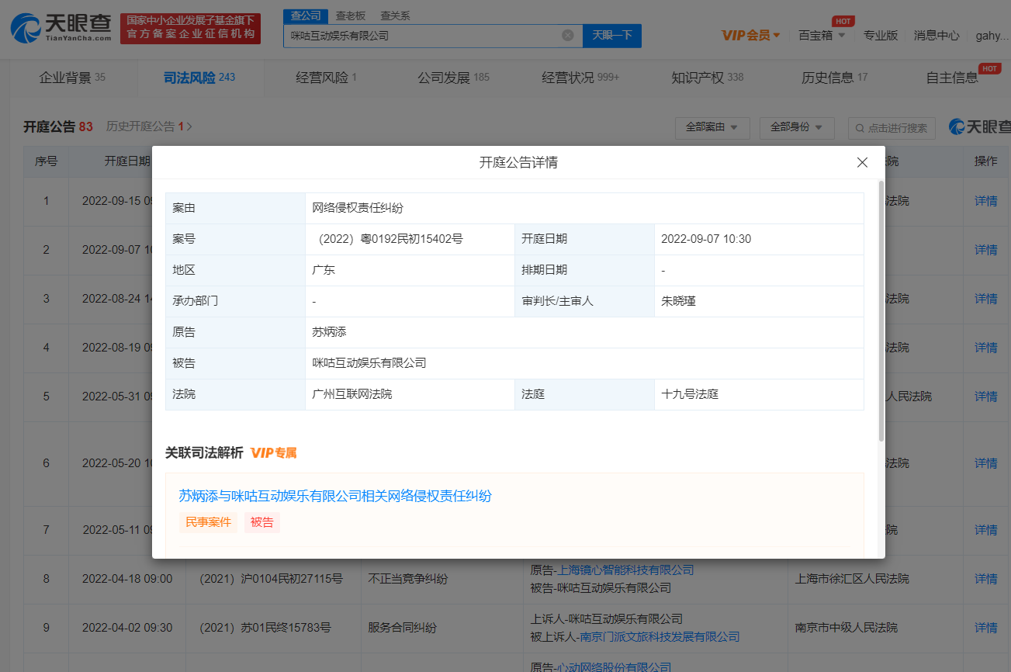Close the 开庭公告详情 dialog
The height and width of the screenshot is (672, 1011).
(x=862, y=162)
